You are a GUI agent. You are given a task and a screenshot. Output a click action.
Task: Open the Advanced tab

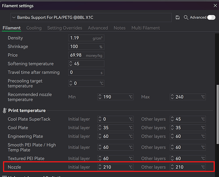click(x=98, y=28)
